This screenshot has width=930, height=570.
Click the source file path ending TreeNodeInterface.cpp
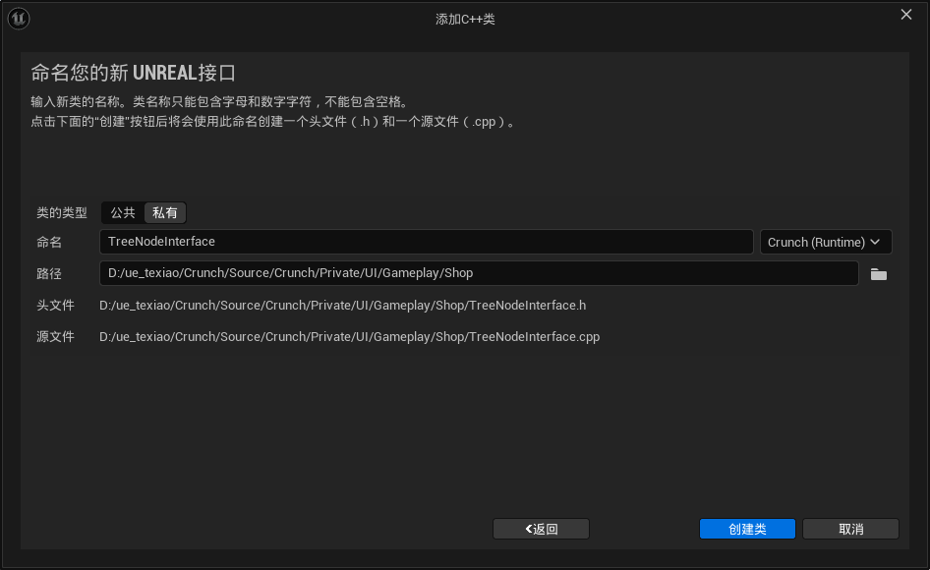349,337
